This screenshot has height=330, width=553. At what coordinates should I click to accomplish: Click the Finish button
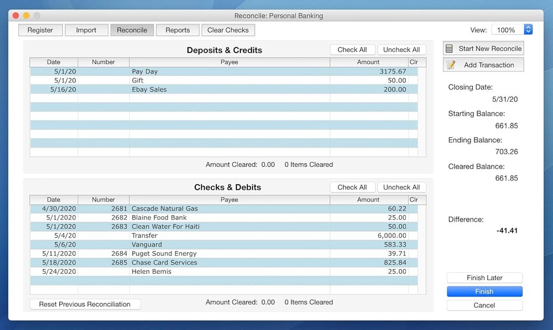(x=484, y=291)
